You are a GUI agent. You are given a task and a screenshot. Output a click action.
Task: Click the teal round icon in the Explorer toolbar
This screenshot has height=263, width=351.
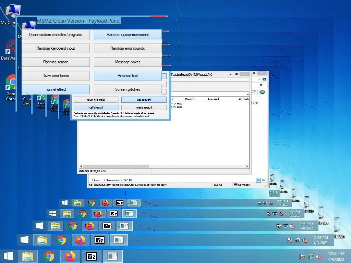[262, 92]
